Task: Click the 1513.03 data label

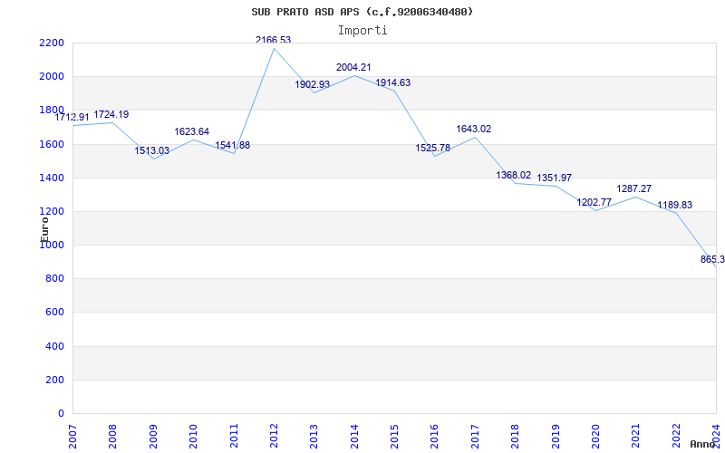Action: click(x=152, y=150)
